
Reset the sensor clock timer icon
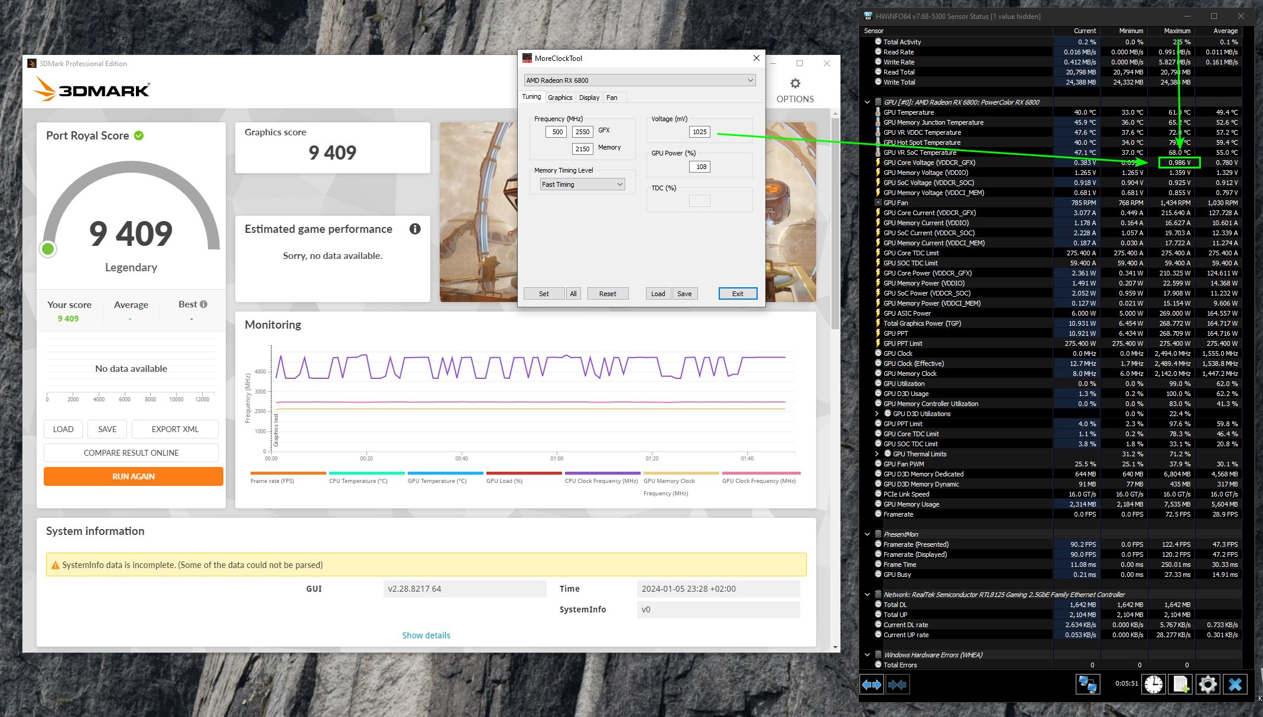coord(1153,684)
